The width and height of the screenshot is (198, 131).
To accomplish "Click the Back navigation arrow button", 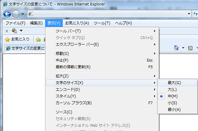I will (7, 14).
